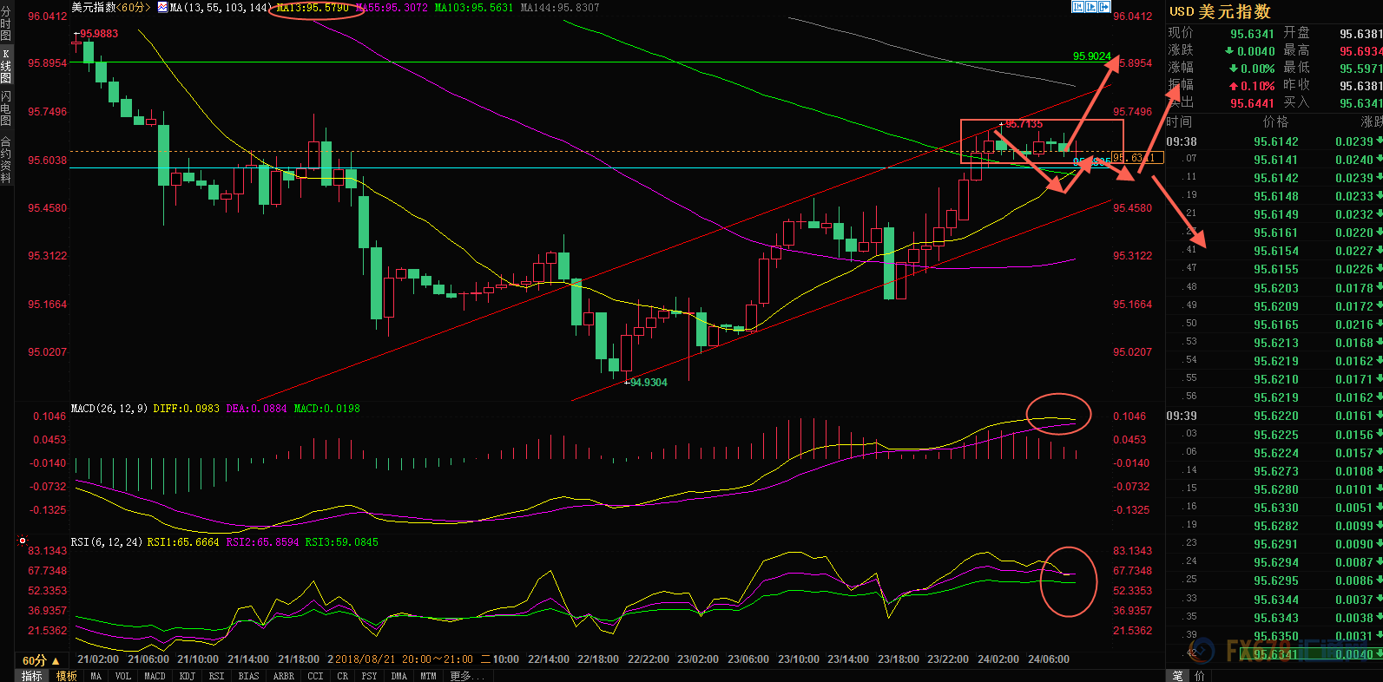Image resolution: width=1383 pixels, height=682 pixels.
Task: Open 合约资料 tab in left sidebar
Action: (6, 160)
